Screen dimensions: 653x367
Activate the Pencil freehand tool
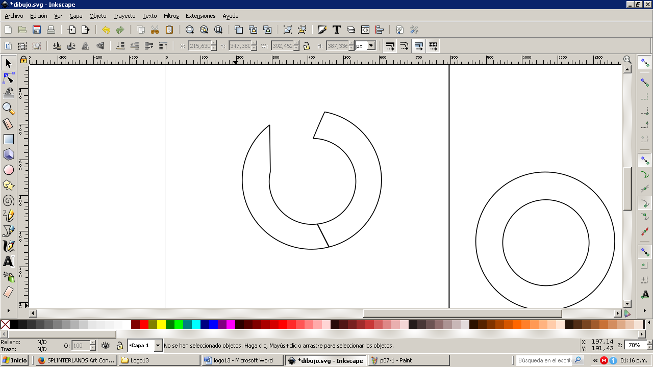[x=8, y=216]
